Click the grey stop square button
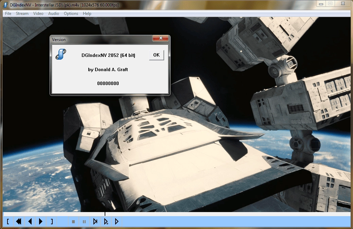The height and width of the screenshot is (229, 353). tap(73, 222)
